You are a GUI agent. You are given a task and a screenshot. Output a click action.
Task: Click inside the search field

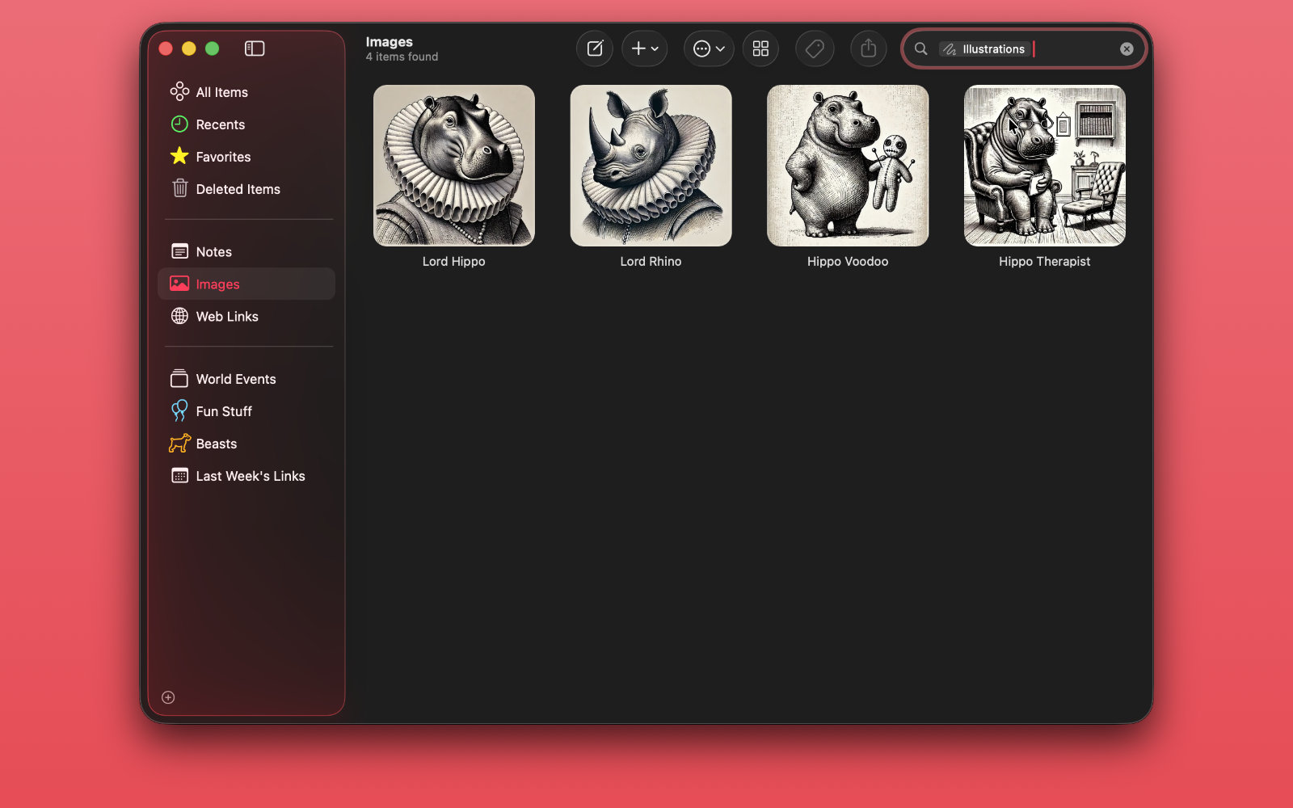click(1075, 48)
